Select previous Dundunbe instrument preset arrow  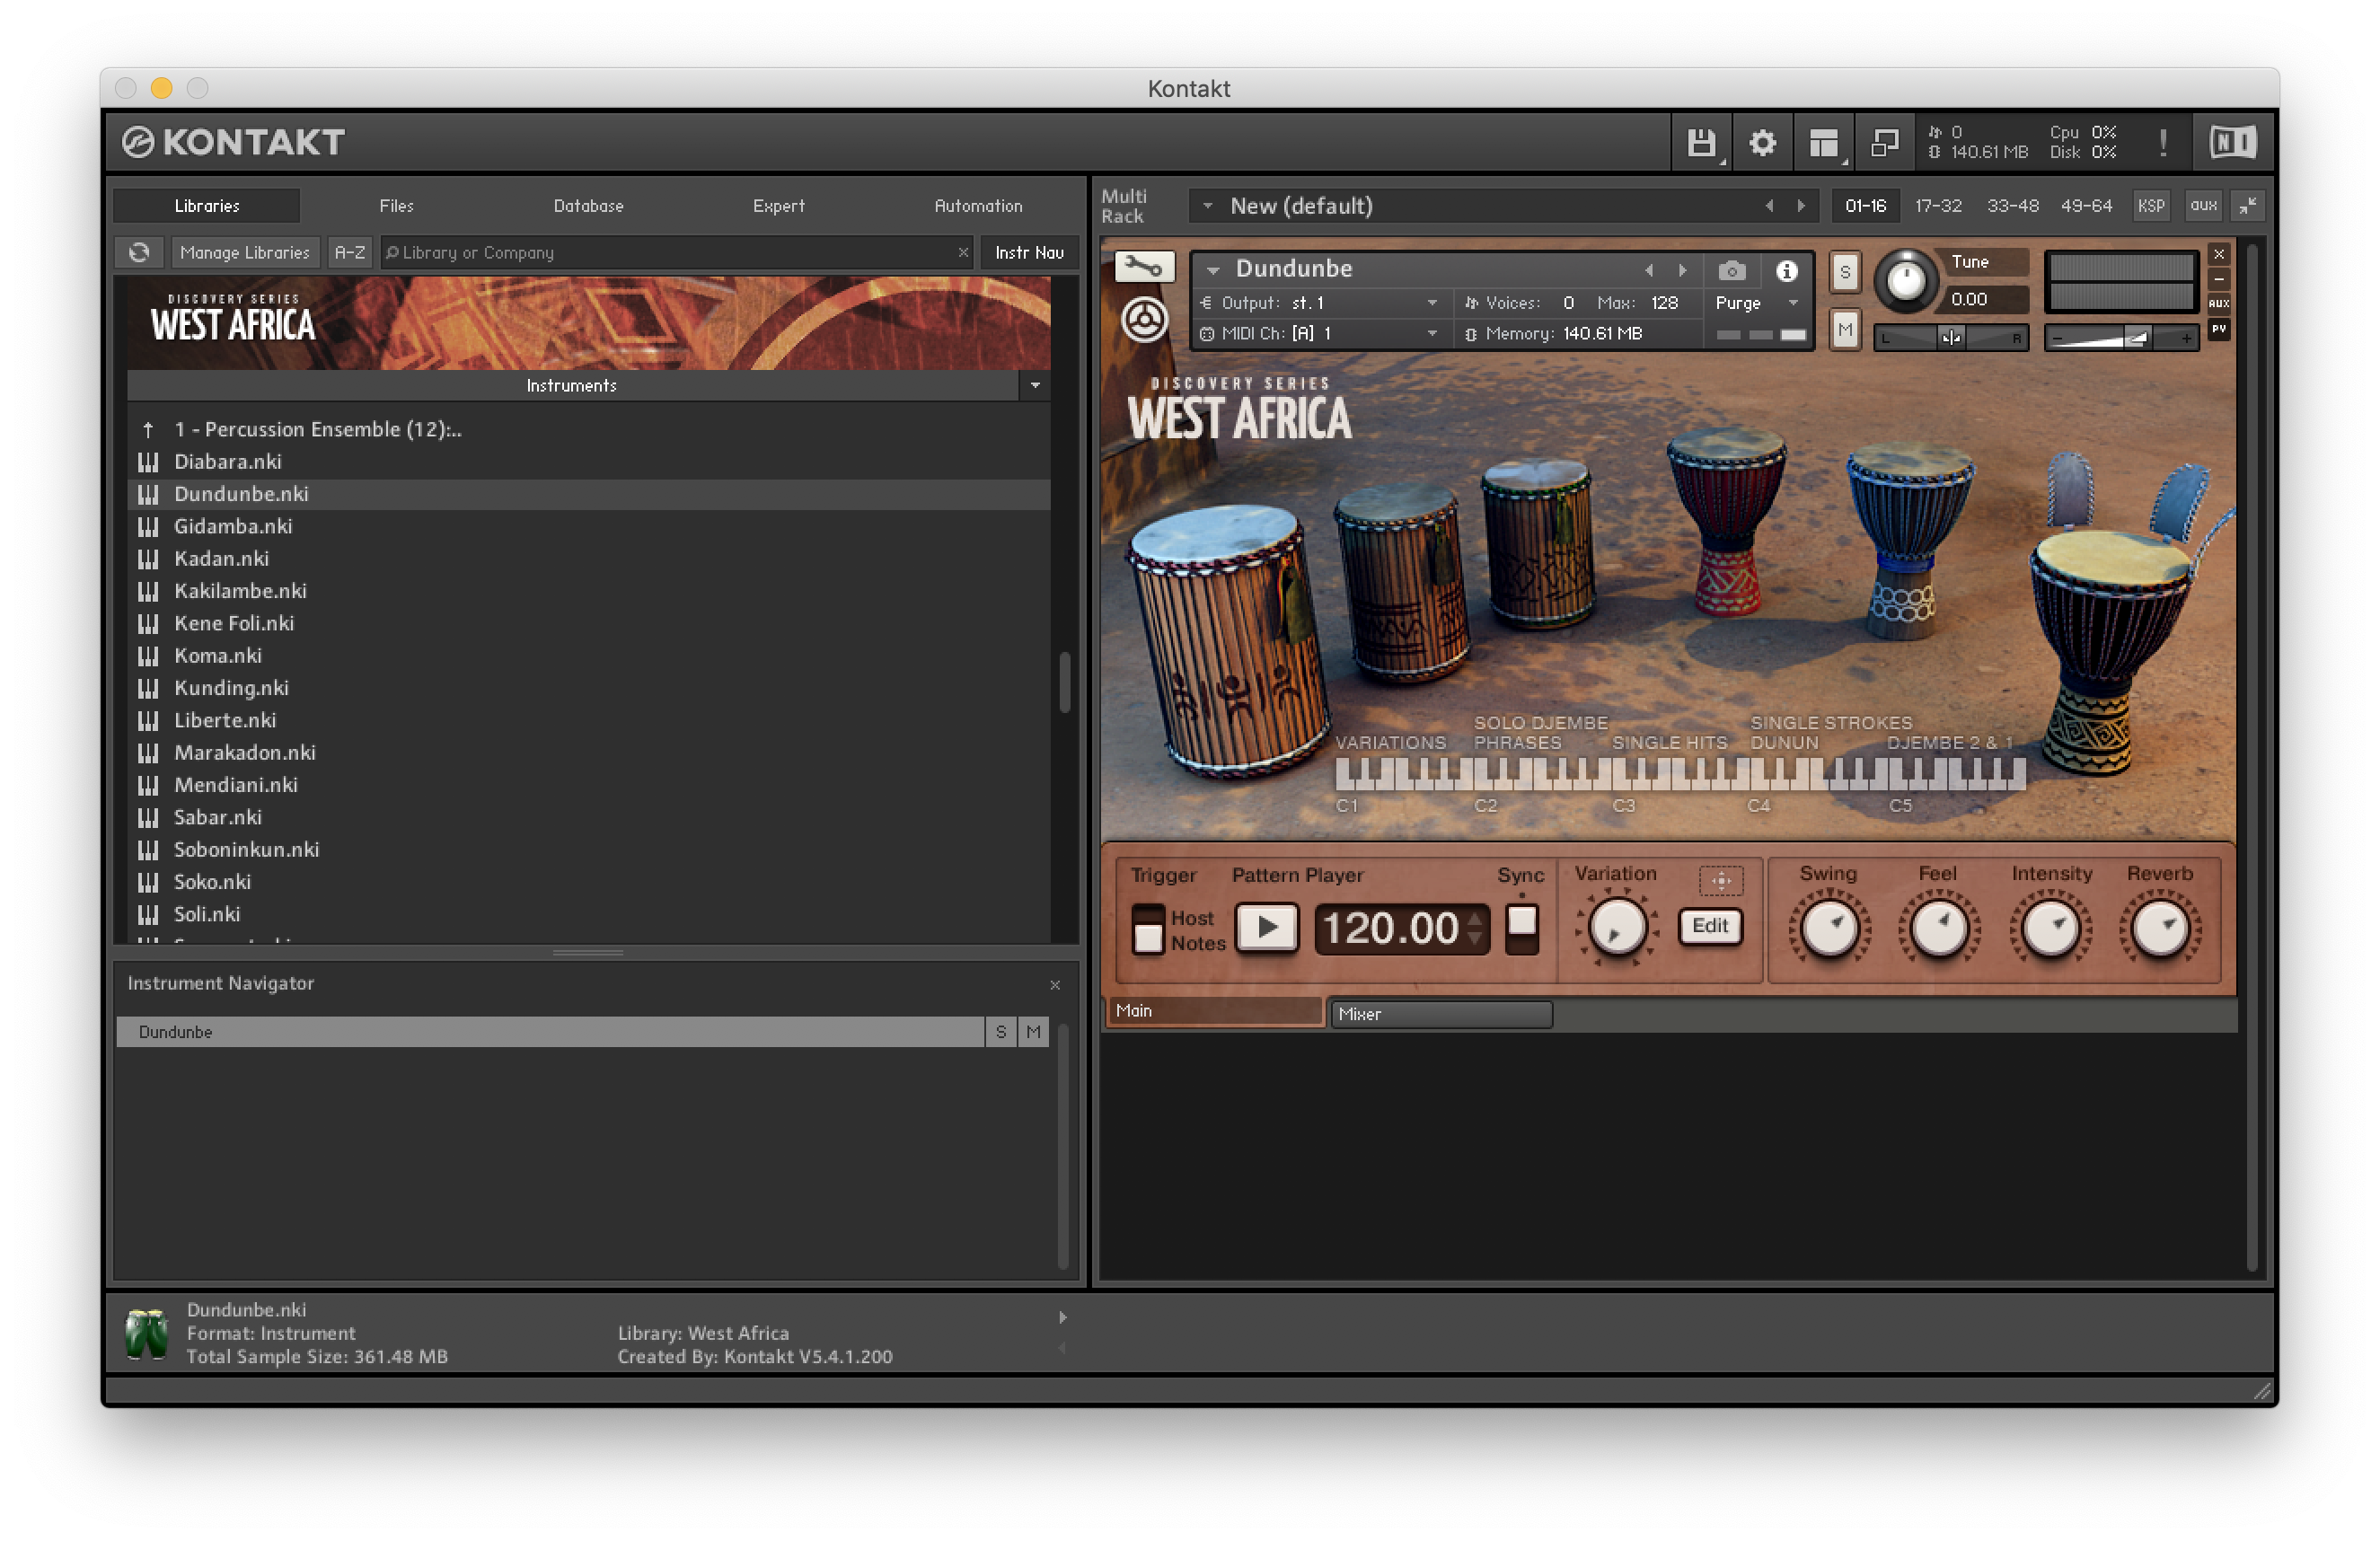pyautogui.click(x=1649, y=270)
